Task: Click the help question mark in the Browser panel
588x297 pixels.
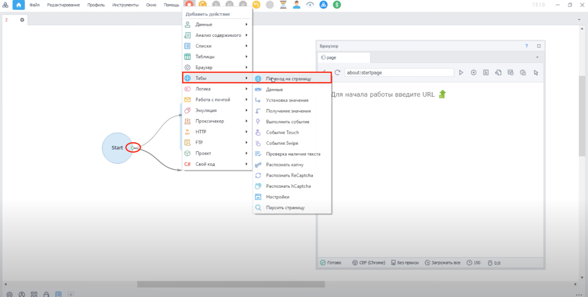Action: click(x=527, y=46)
